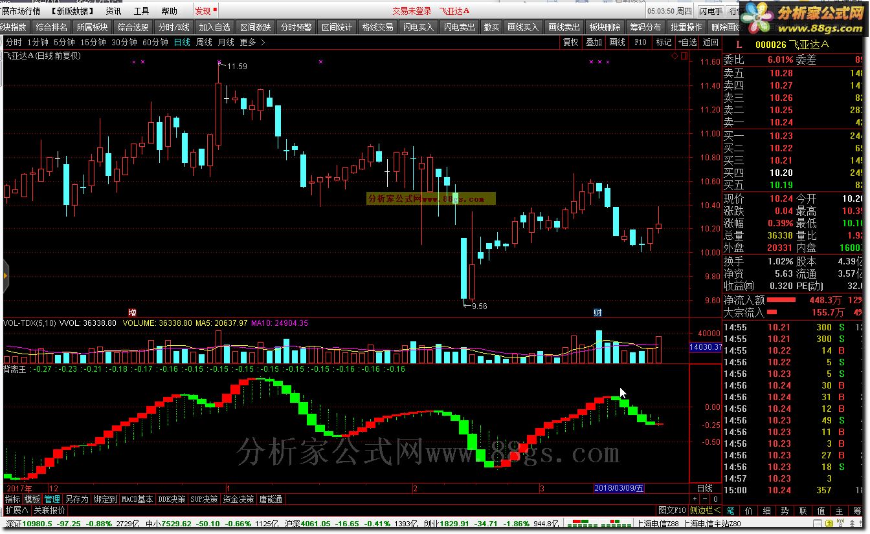The image size is (870, 534).
Task: Click the 管理 tab below chart
Action: point(52,500)
